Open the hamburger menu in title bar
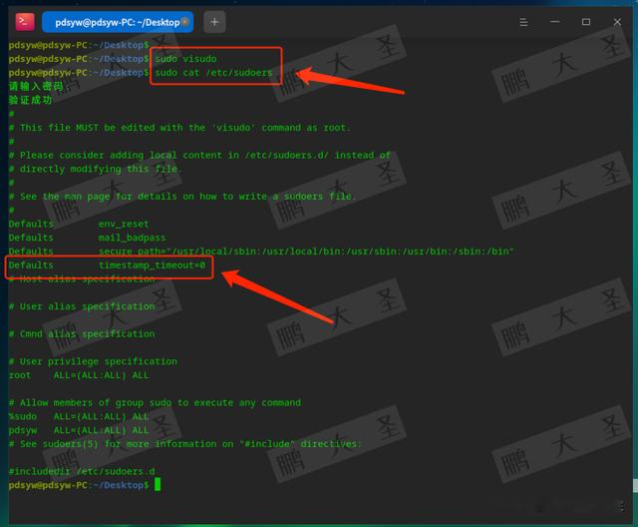638x527 pixels. click(523, 22)
